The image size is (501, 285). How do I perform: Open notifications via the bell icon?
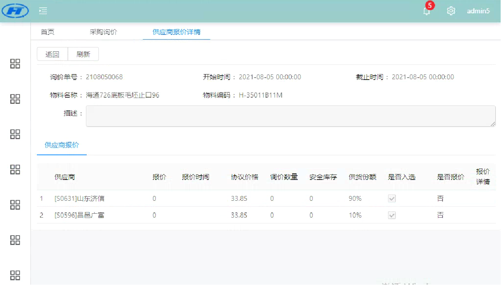(426, 11)
